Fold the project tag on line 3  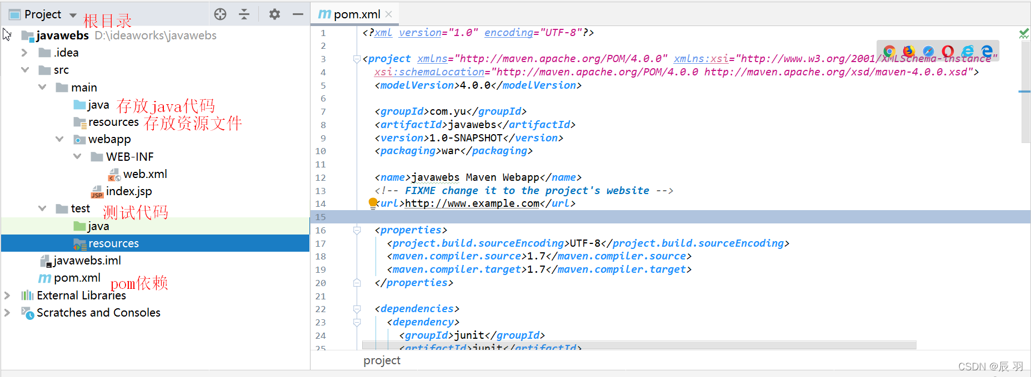357,59
